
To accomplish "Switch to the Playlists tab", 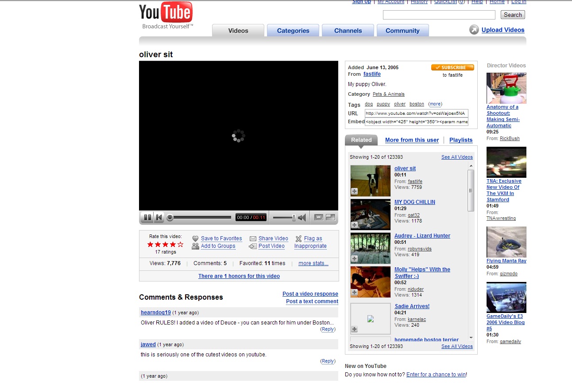I will click(x=461, y=140).
